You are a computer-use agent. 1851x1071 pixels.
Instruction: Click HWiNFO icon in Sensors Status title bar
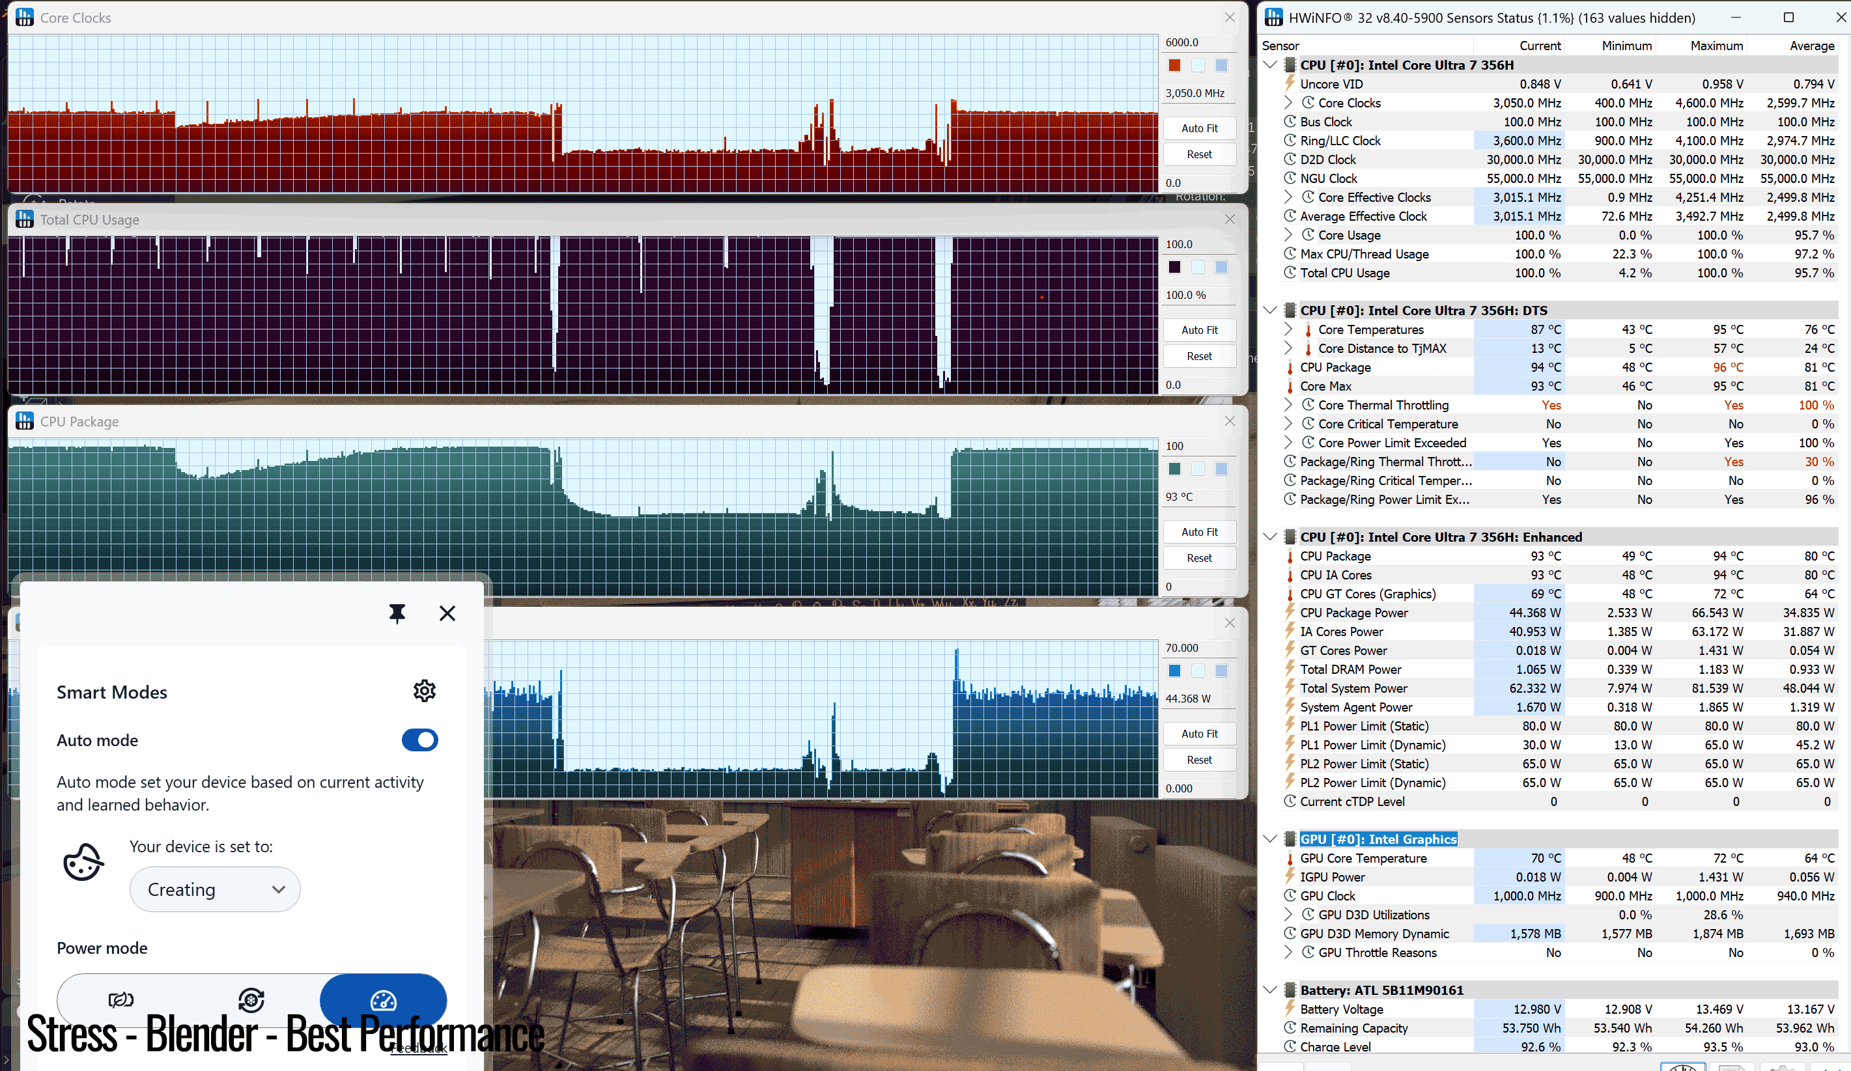pos(1274,17)
